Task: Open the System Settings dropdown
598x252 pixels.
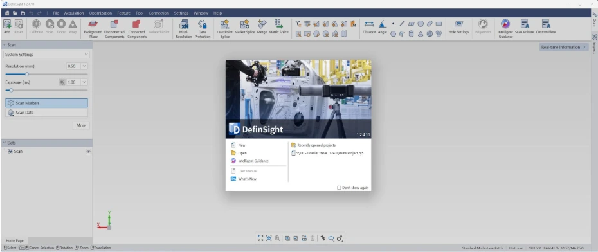Action: pyautogui.click(x=46, y=55)
